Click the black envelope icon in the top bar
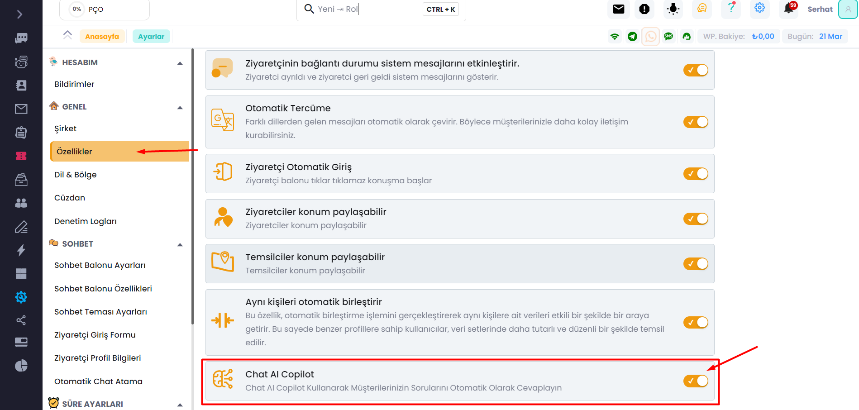This screenshot has width=859, height=410. point(619,9)
